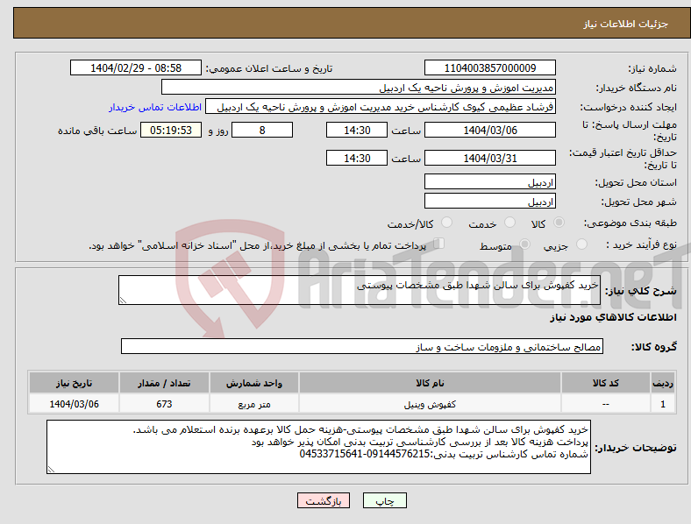Click the response deadline date 1404/03/06 field

coord(489,130)
